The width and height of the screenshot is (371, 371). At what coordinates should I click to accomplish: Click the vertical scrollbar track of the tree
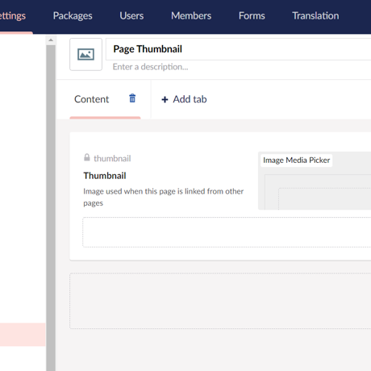click(51, 208)
